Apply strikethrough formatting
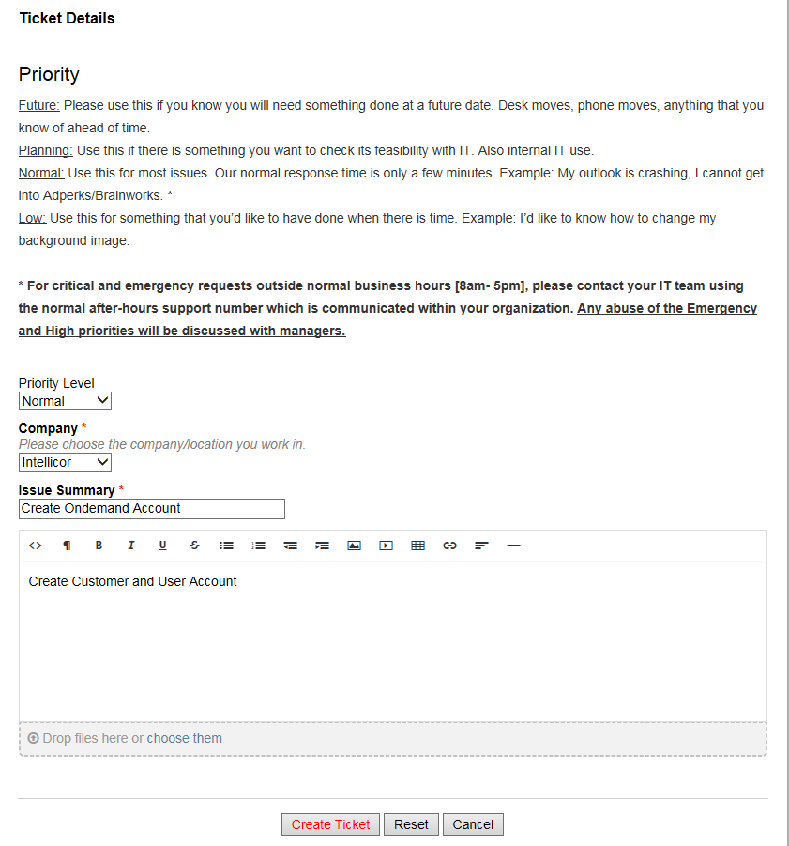 coord(194,546)
